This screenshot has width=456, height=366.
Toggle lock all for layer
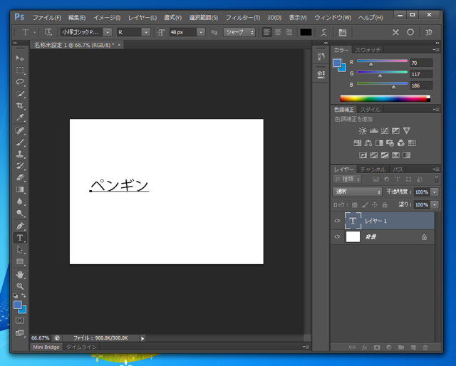coord(385,205)
